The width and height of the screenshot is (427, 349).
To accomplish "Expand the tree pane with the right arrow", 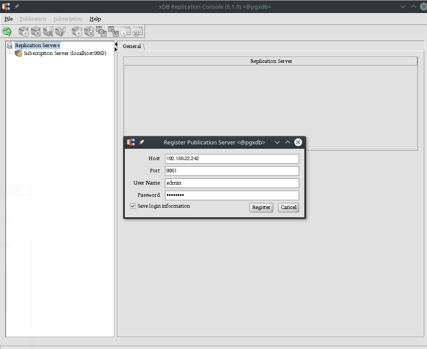I will [116, 49].
